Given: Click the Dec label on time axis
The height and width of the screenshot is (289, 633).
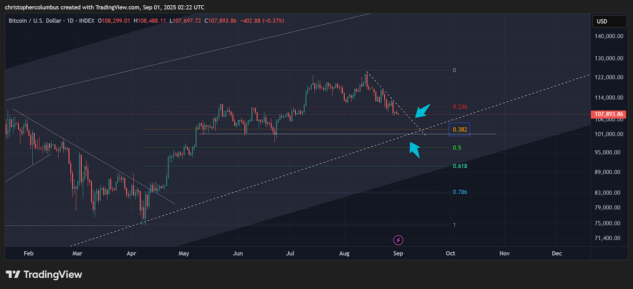Looking at the screenshot, I should [557, 253].
